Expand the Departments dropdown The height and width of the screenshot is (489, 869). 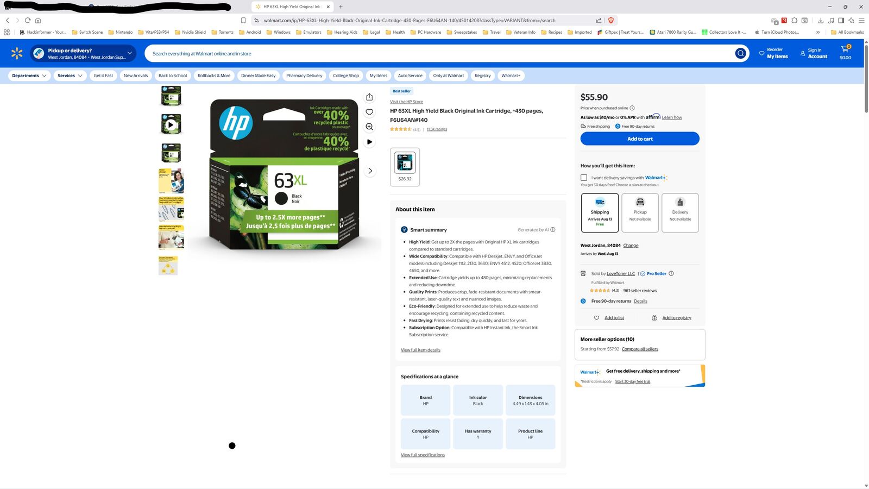(x=29, y=76)
